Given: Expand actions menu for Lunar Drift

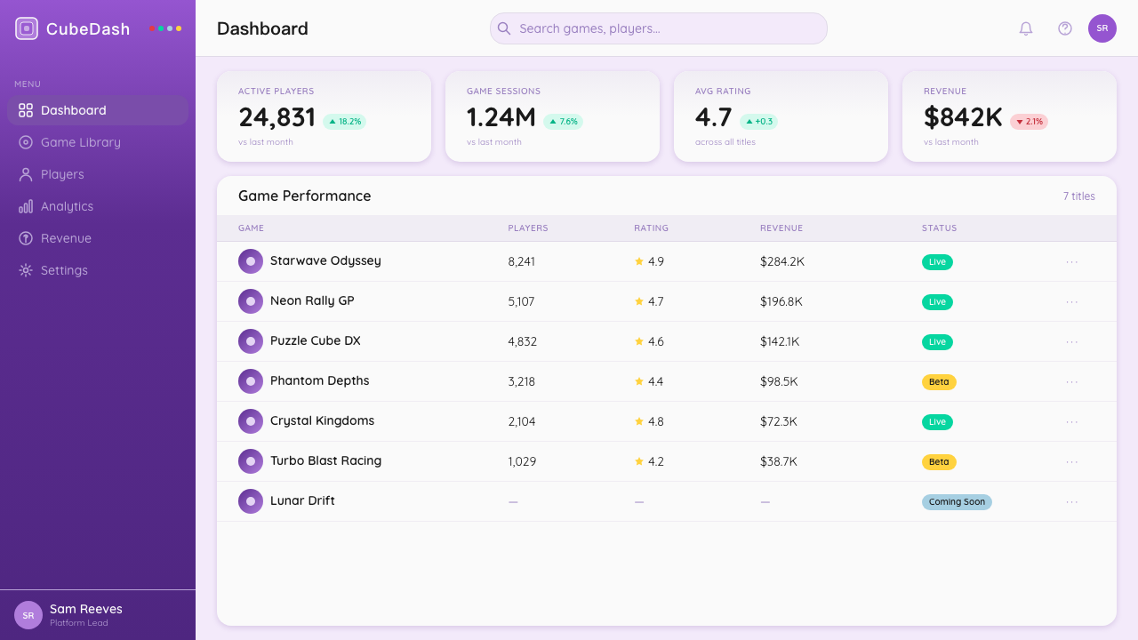Looking at the screenshot, I should coord(1072,501).
